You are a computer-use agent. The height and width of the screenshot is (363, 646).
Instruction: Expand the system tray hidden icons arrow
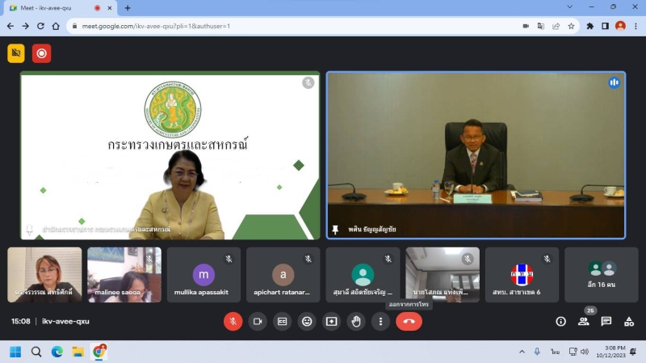tap(522, 352)
